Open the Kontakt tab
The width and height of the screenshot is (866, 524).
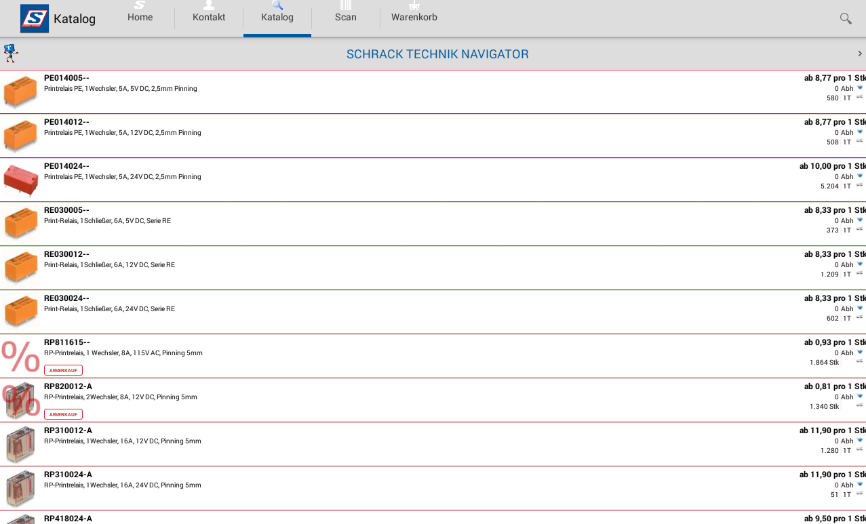click(x=209, y=18)
